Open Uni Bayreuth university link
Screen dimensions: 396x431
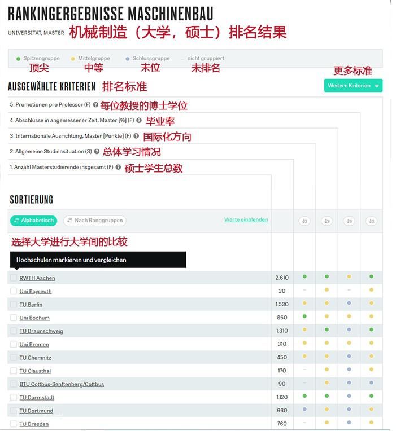pyautogui.click(x=36, y=291)
